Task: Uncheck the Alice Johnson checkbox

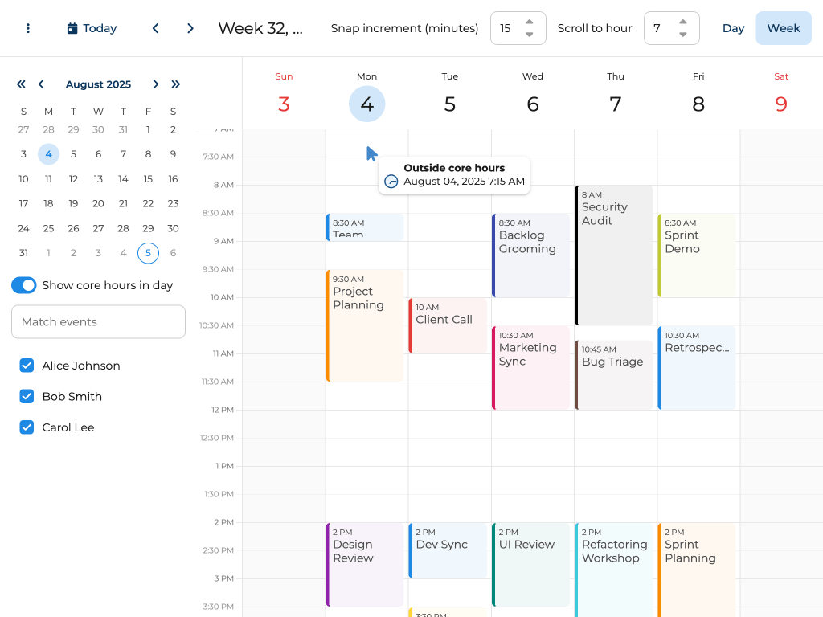Action: (27, 366)
